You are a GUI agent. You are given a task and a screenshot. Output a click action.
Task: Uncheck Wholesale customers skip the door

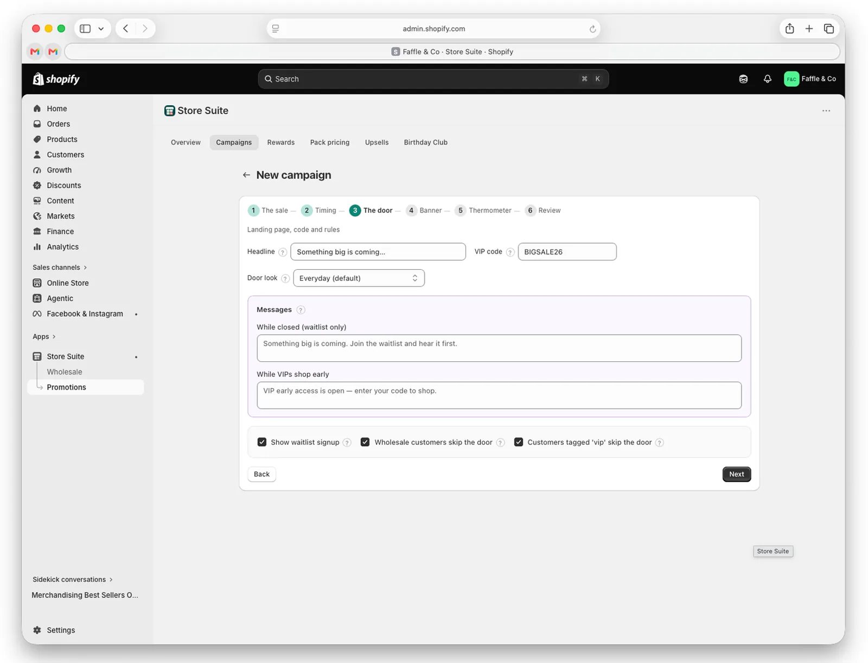click(x=365, y=442)
